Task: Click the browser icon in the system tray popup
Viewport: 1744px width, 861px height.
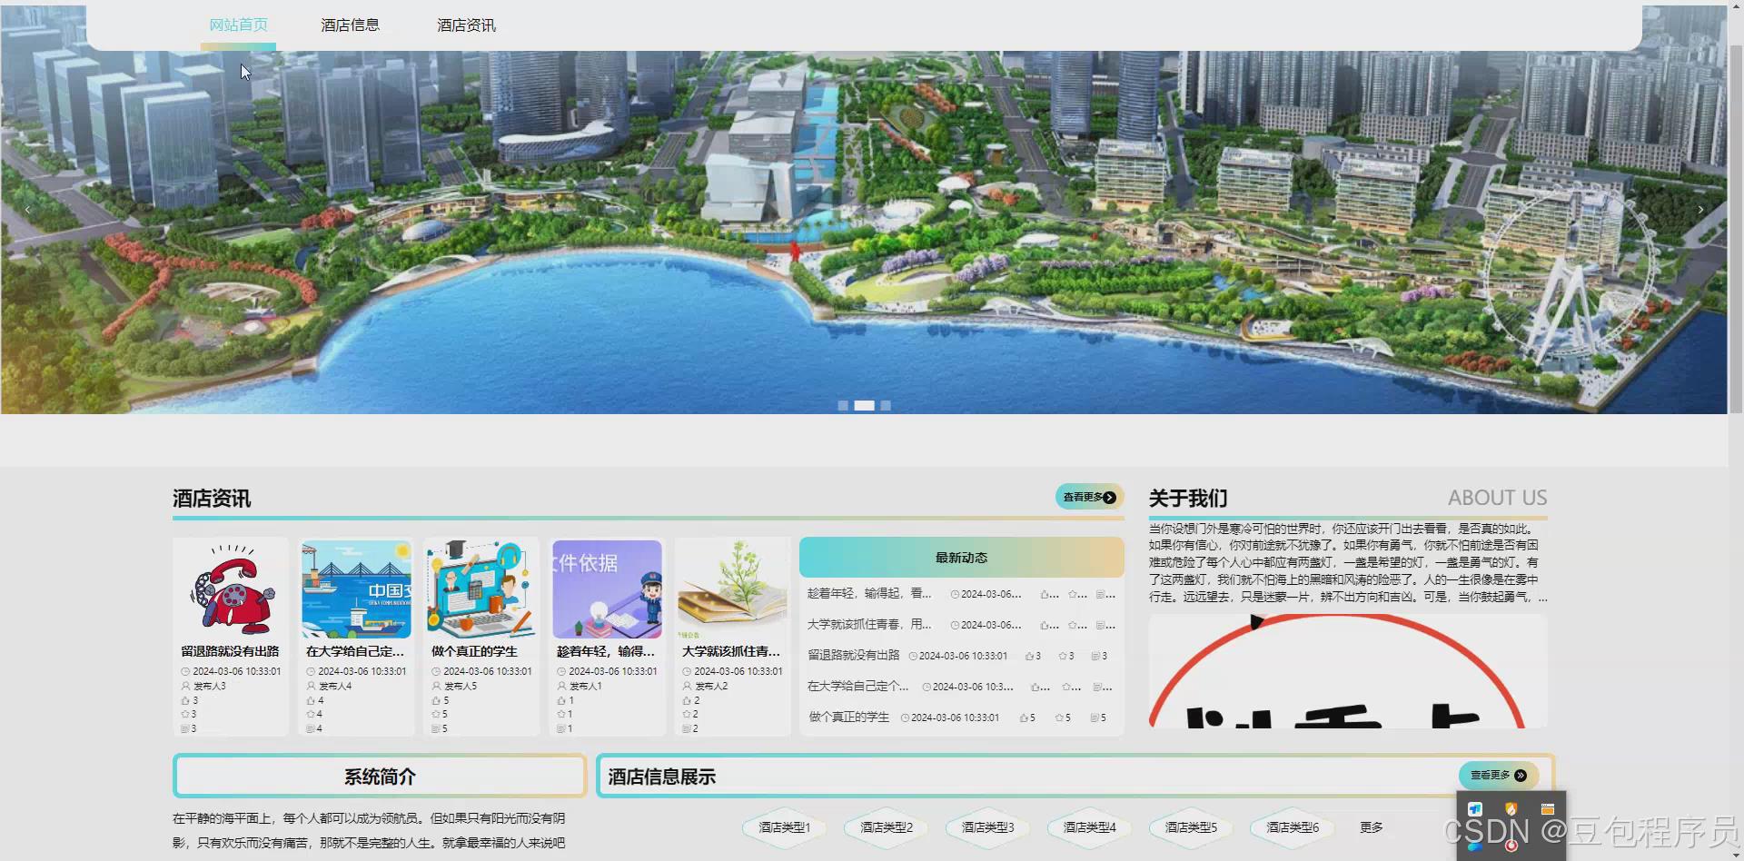Action: pyautogui.click(x=1548, y=808)
